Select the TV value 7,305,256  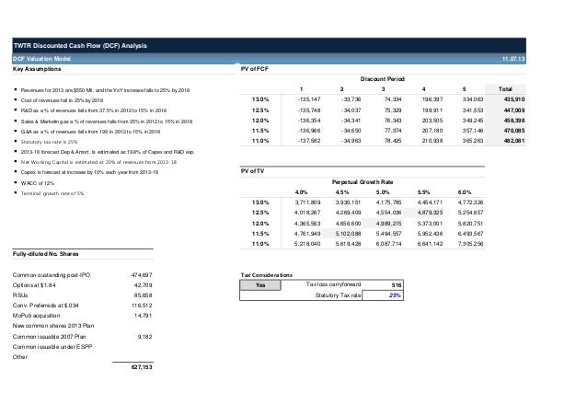pos(470,243)
